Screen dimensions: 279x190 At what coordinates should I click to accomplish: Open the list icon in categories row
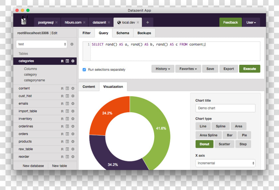point(67,61)
